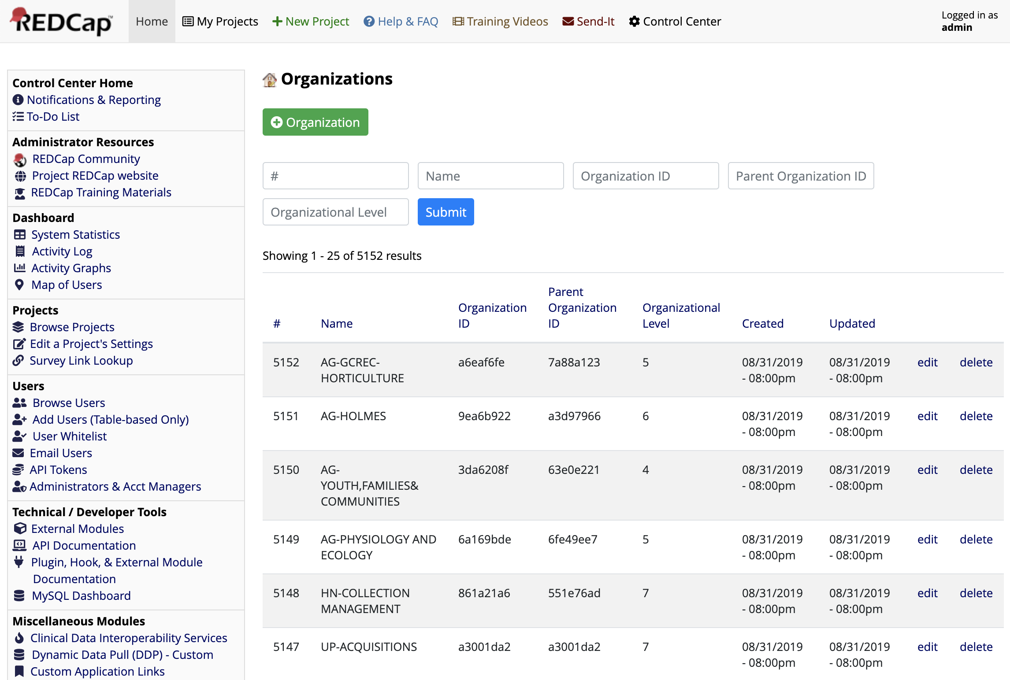Sort table by Organizational Level column
Viewport: 1010px width, 680px height.
coord(681,315)
